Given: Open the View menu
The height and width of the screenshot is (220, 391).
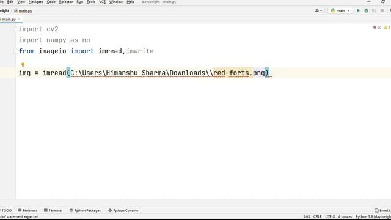Looking at the screenshot, I should [x=21, y=2].
